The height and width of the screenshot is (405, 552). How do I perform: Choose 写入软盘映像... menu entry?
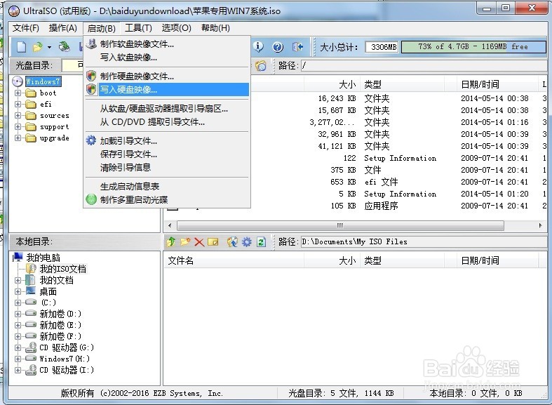click(x=167, y=57)
